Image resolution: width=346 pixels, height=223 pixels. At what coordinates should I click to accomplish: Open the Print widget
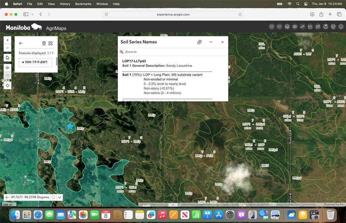333,27
